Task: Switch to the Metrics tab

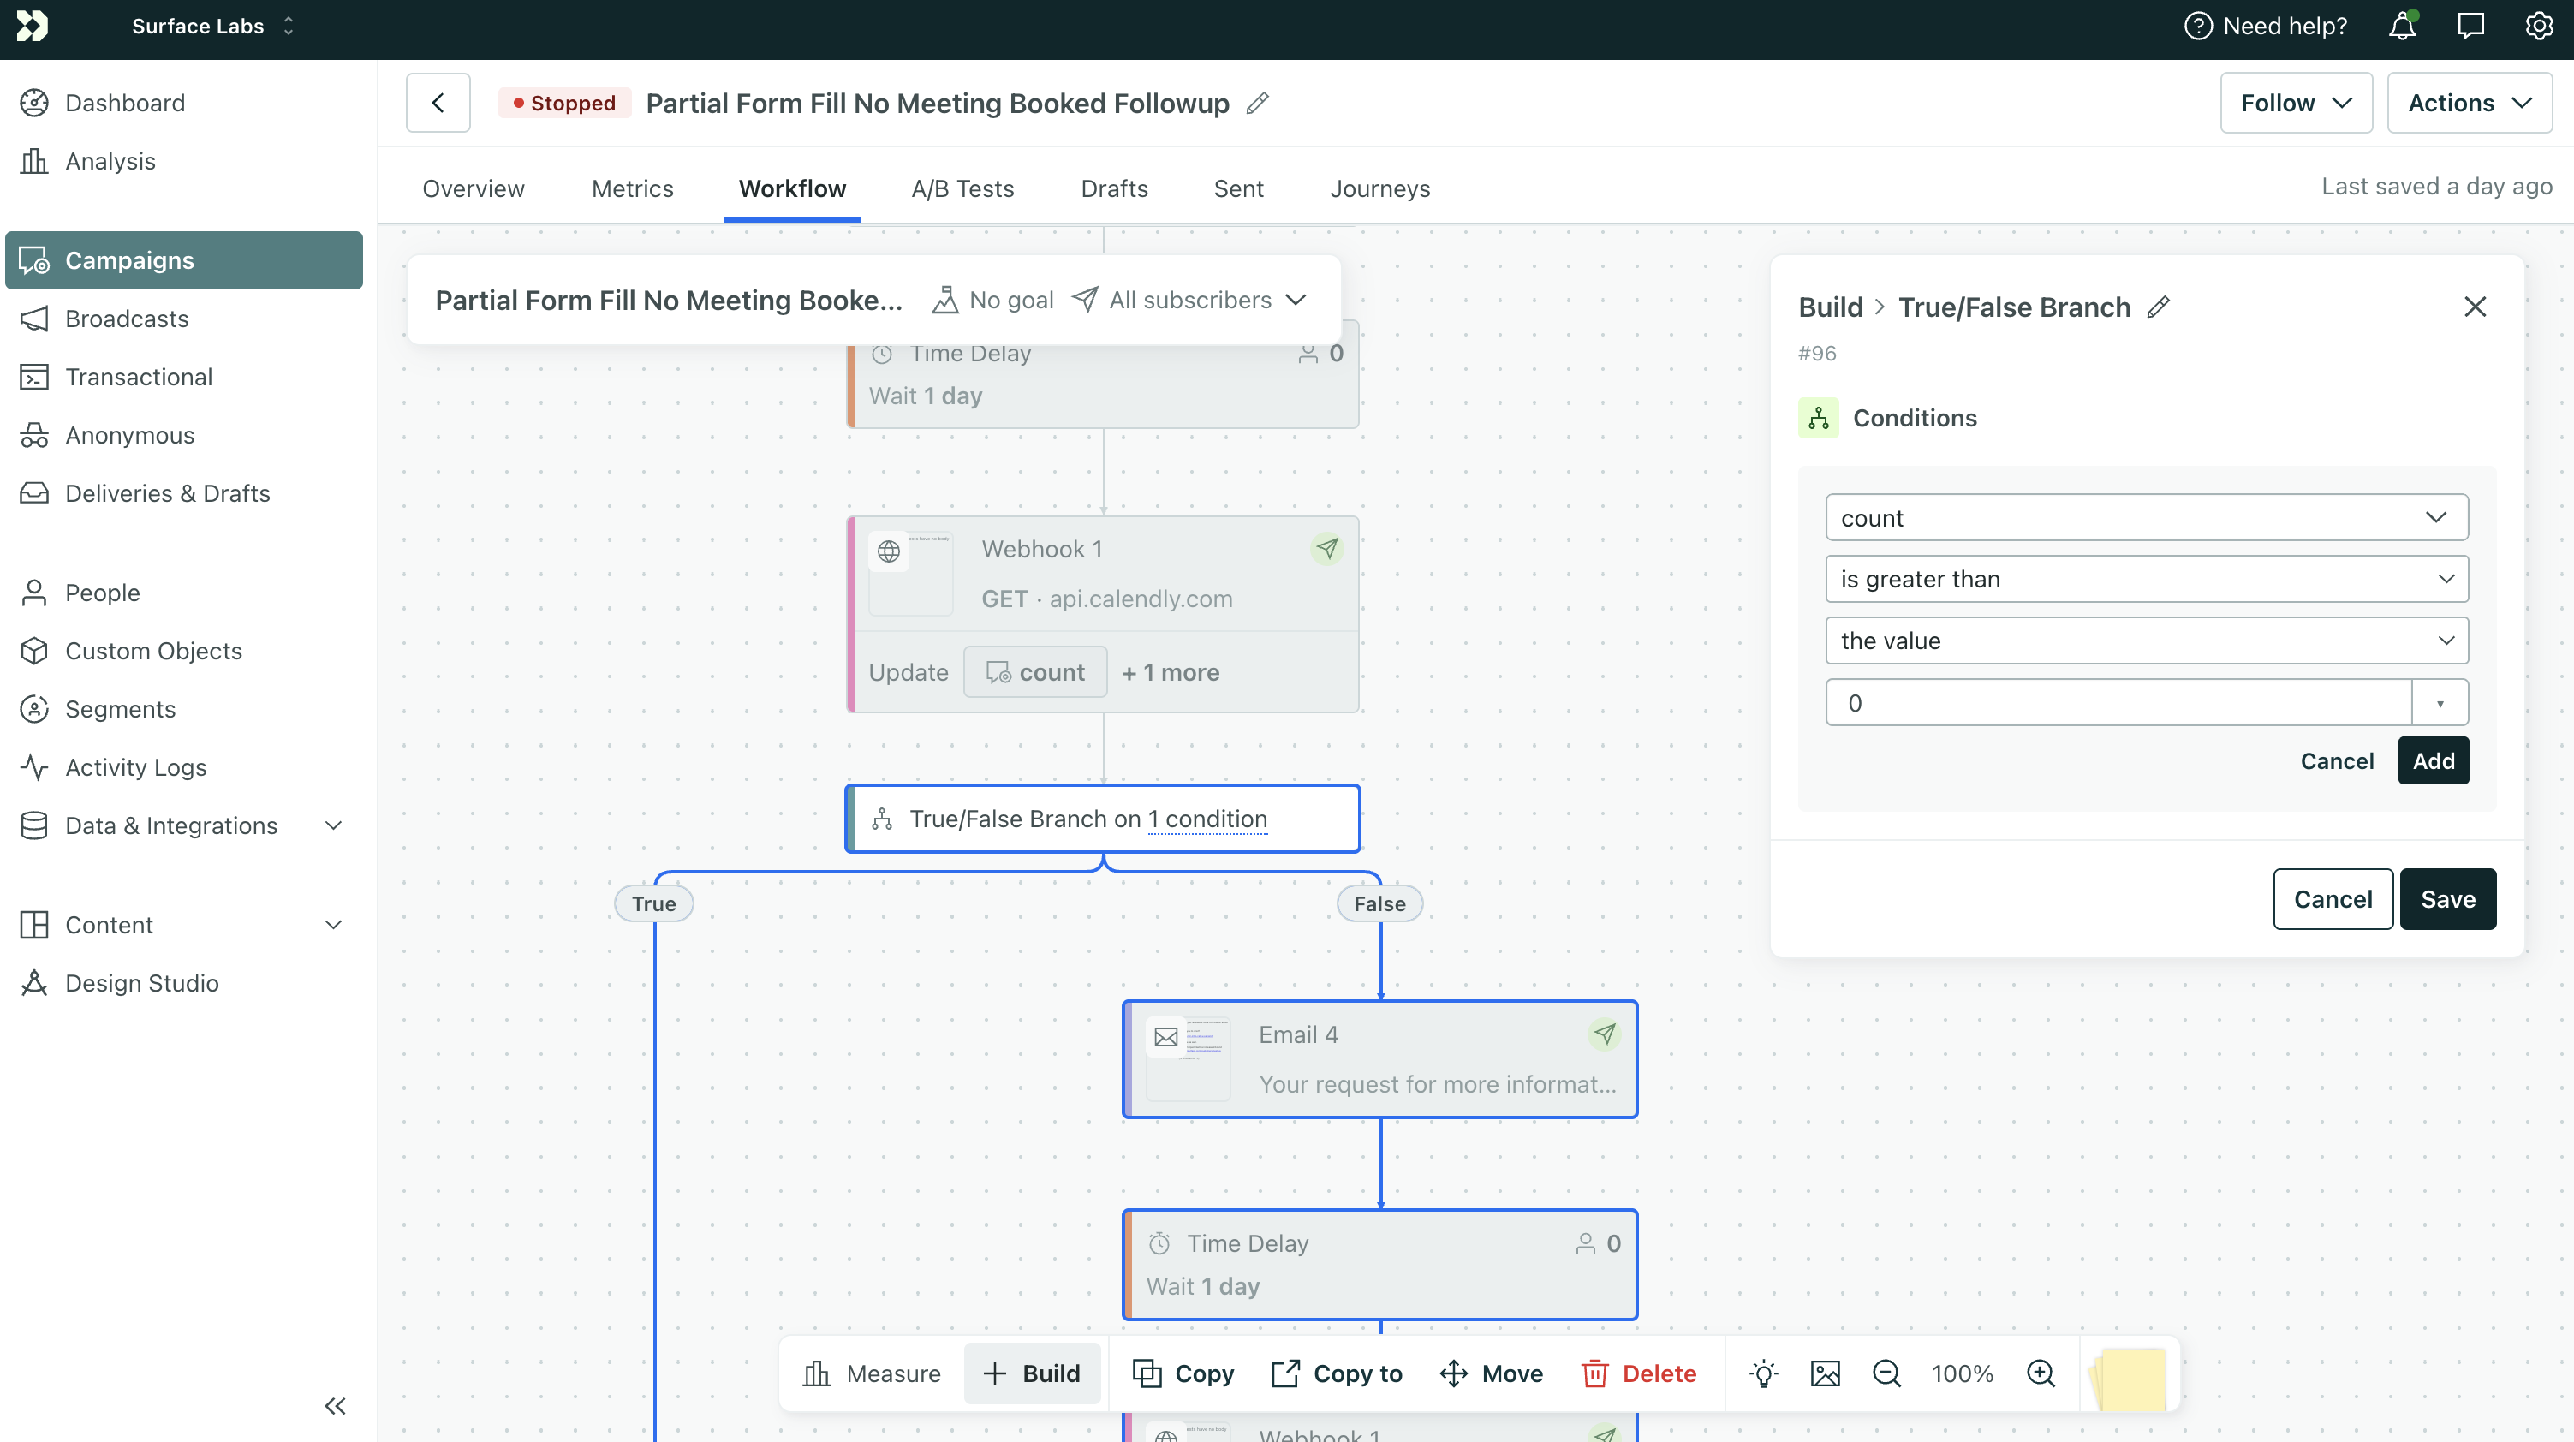Action: pyautogui.click(x=631, y=188)
